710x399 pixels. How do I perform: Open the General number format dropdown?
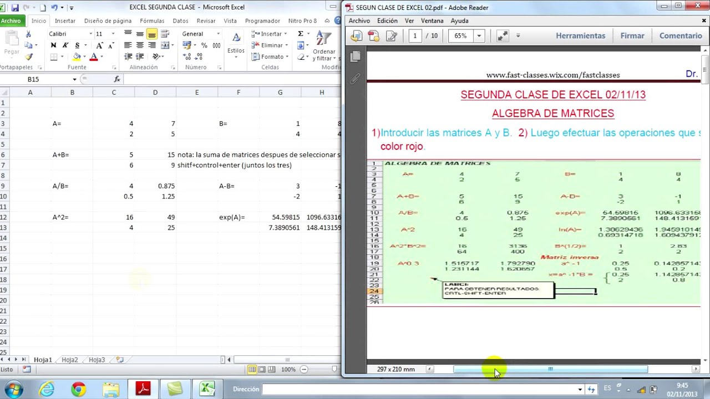(218, 34)
